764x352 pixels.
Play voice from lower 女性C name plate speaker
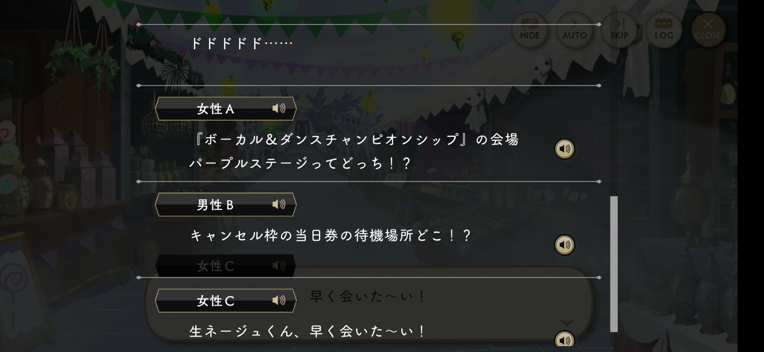[279, 301]
